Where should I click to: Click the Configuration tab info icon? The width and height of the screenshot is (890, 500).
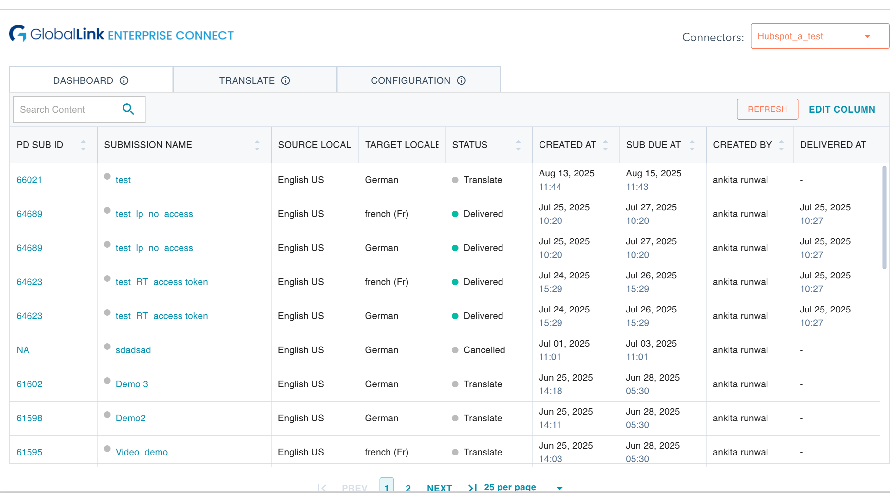[x=461, y=80]
